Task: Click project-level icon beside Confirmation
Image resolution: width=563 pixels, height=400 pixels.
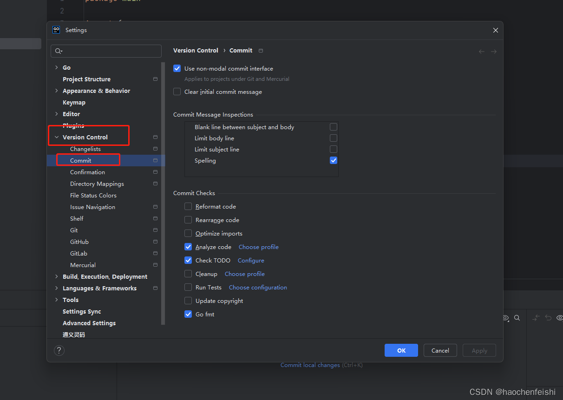Action: pos(155,172)
